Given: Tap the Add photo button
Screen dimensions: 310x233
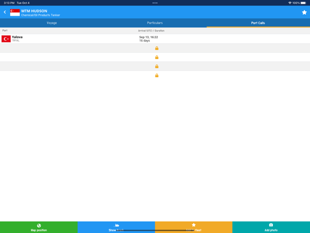Looking at the screenshot, I should click(x=271, y=227).
